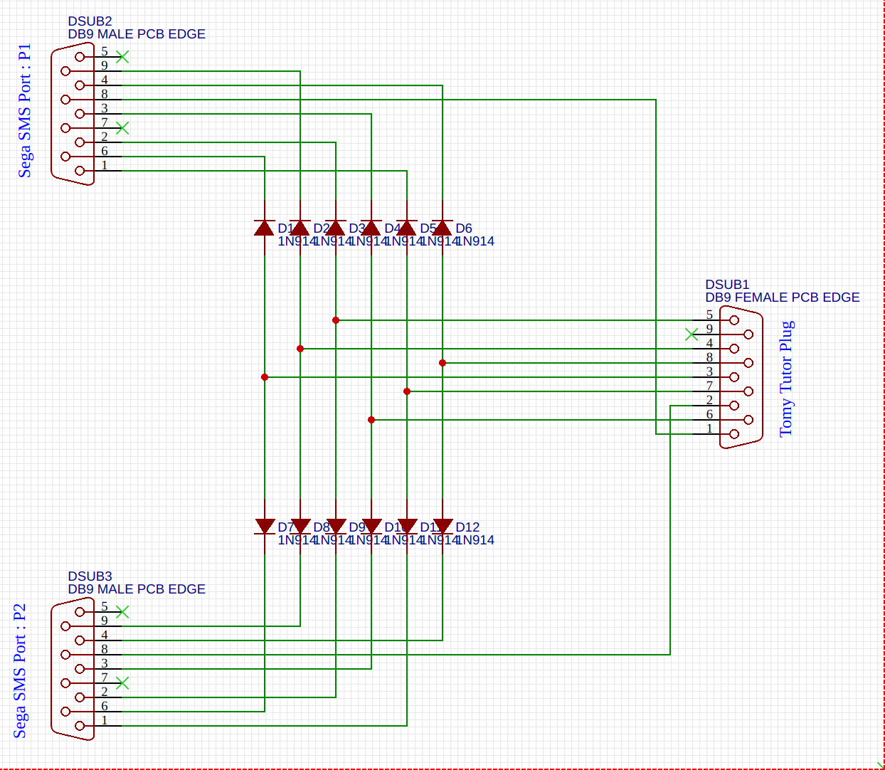Viewport: 885px width, 770px height.
Task: Click the DSUB1 reference label
Action: (x=728, y=285)
